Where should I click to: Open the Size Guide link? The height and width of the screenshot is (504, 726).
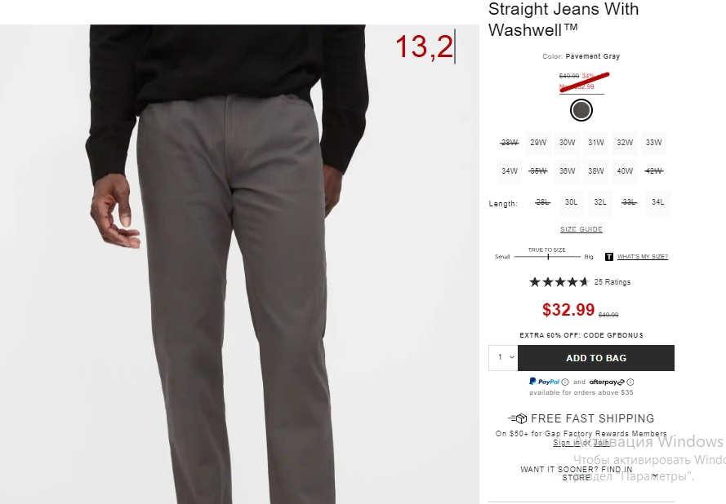(581, 229)
